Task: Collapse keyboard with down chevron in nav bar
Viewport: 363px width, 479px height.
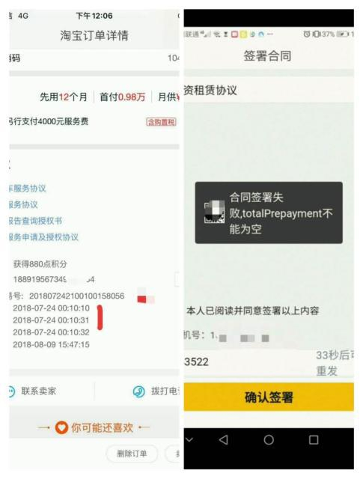Action: tap(189, 440)
